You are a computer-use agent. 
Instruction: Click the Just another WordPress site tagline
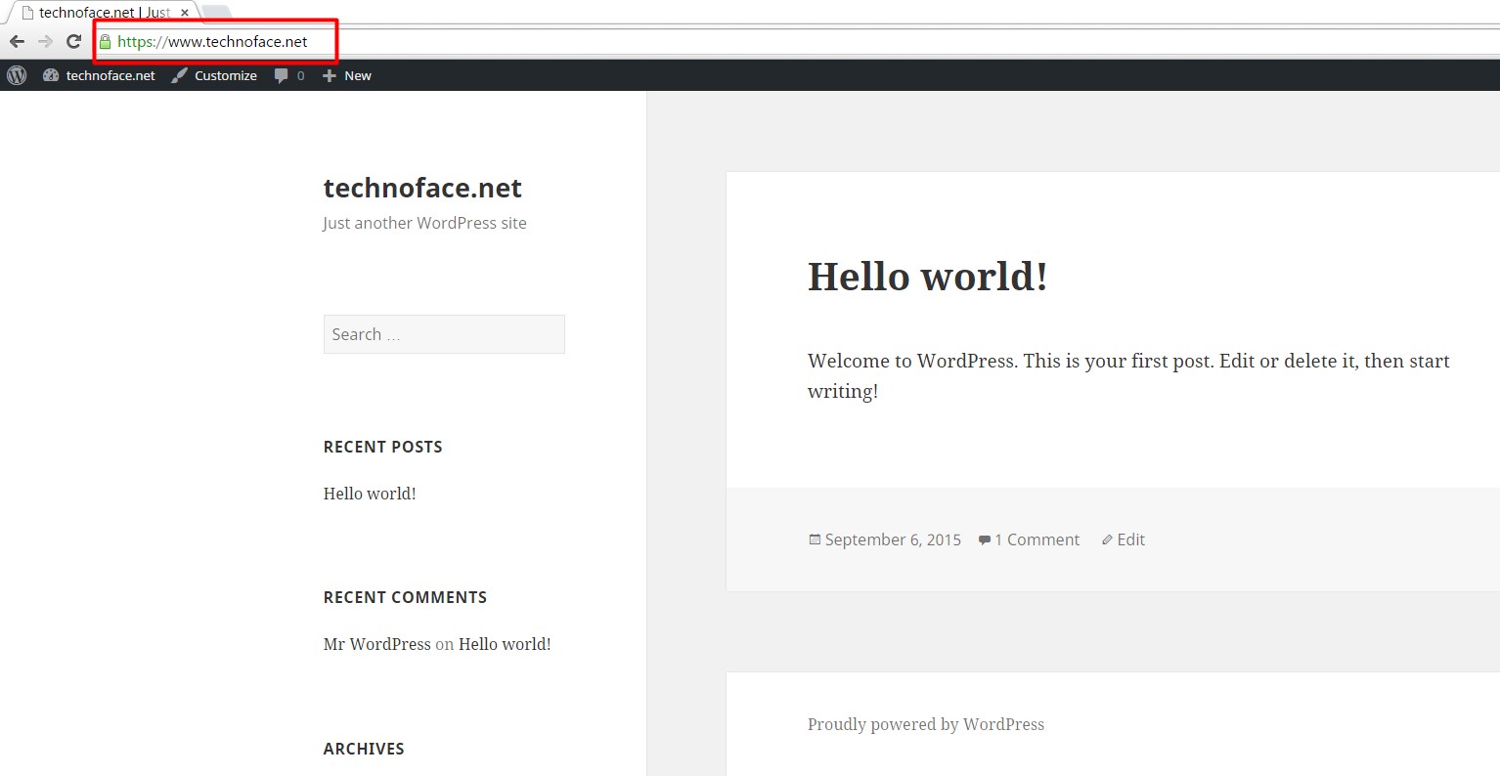(x=424, y=223)
